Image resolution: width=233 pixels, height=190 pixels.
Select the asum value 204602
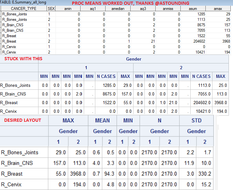[x=199, y=41]
